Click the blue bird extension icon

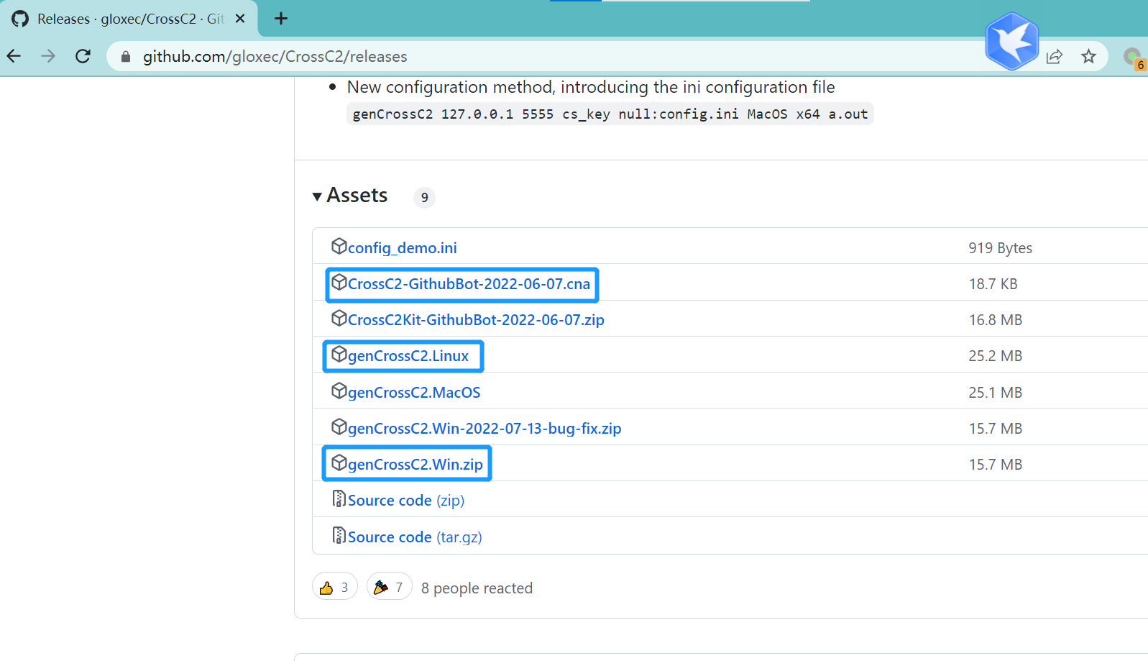[x=1012, y=42]
